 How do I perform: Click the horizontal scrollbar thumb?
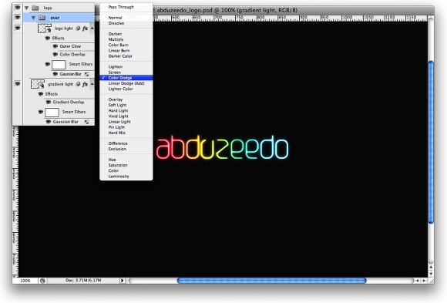click(272, 281)
